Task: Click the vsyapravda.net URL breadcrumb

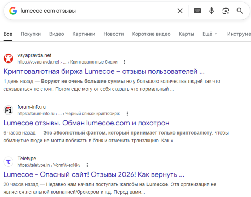Action: [67, 62]
